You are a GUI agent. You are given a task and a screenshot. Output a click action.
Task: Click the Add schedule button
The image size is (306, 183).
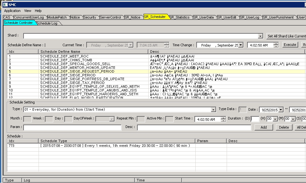coord(263,127)
